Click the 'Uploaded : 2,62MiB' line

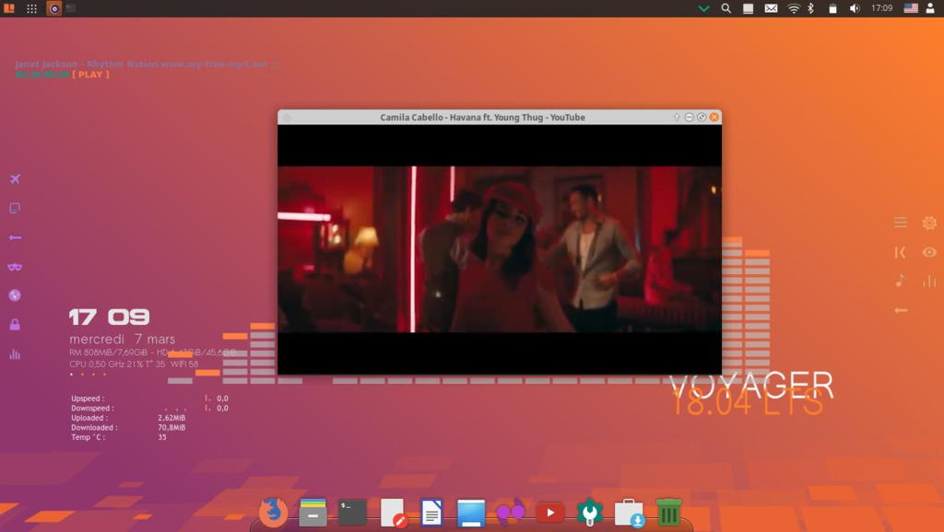coord(128,418)
